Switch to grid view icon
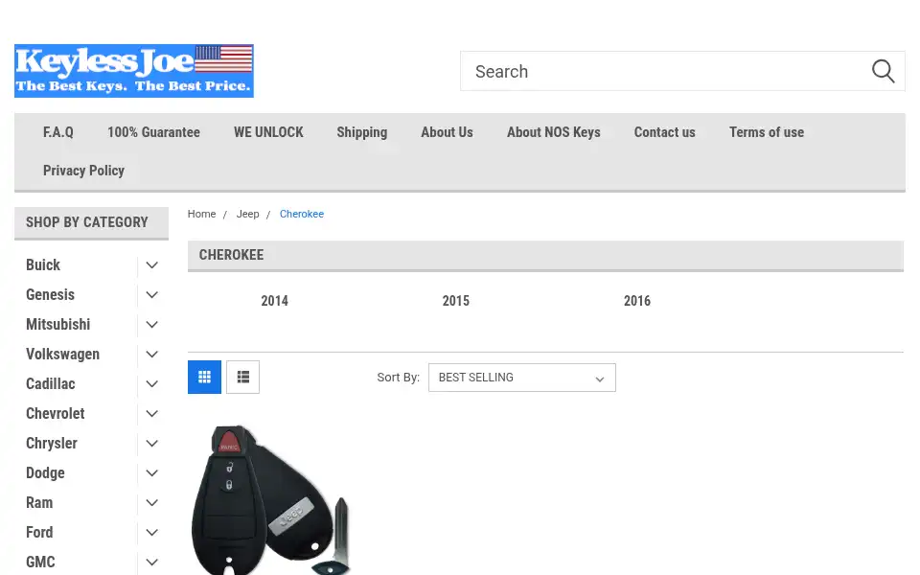 pos(204,378)
